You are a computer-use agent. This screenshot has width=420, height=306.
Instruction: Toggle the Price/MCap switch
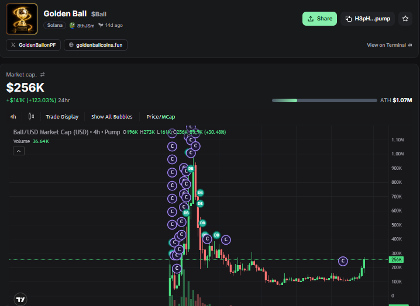[161, 117]
